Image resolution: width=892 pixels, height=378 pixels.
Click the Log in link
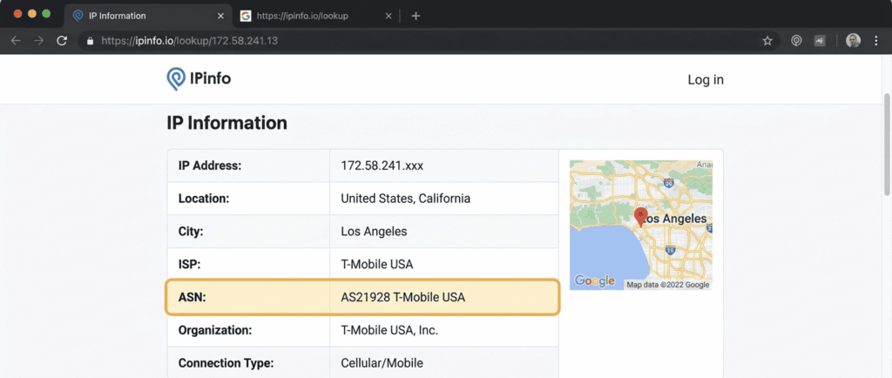(x=706, y=79)
